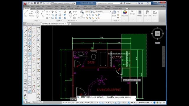Click the New drawing icon in the quick access toolbar
The height and width of the screenshot is (106, 189).
coord(29,3)
